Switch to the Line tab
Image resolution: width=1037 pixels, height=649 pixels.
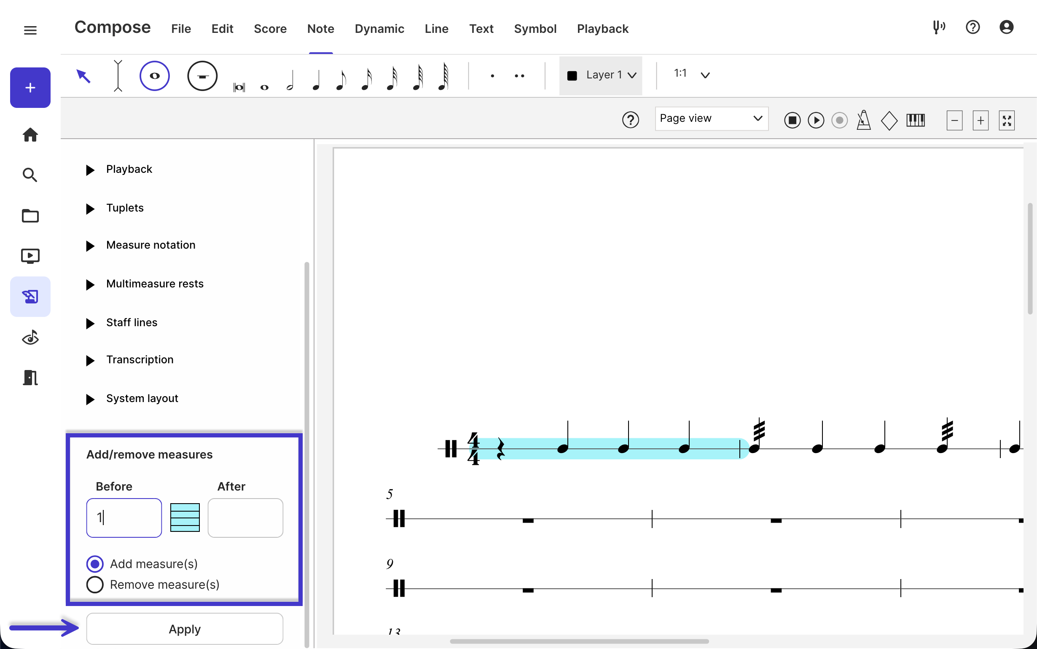[437, 29]
